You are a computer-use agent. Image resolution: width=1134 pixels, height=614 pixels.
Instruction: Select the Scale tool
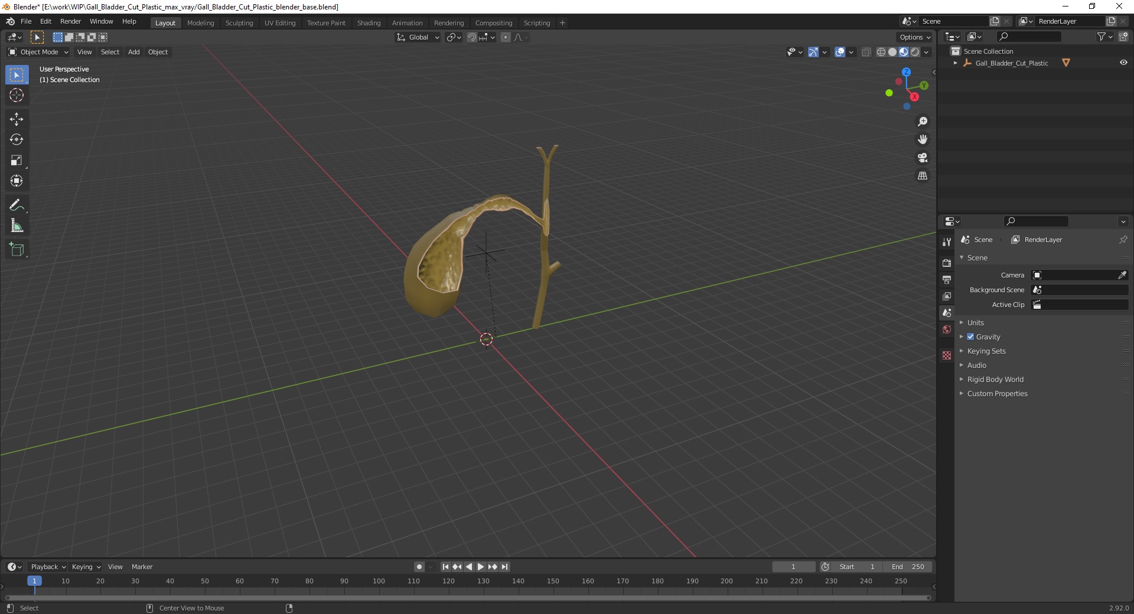coord(17,161)
